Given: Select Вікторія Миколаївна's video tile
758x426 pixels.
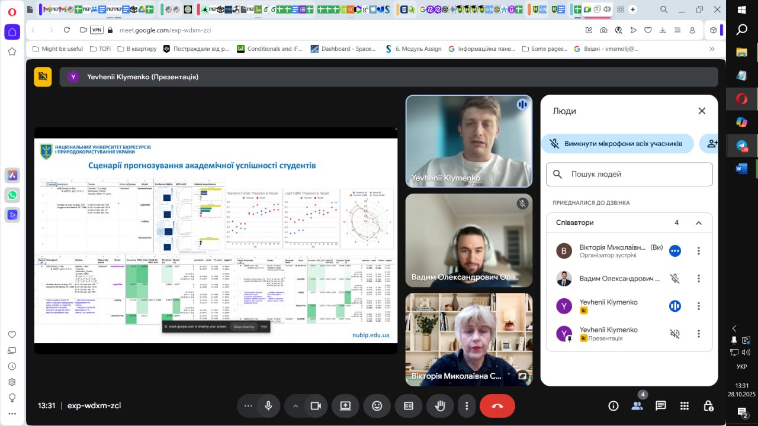Looking at the screenshot, I should point(469,339).
